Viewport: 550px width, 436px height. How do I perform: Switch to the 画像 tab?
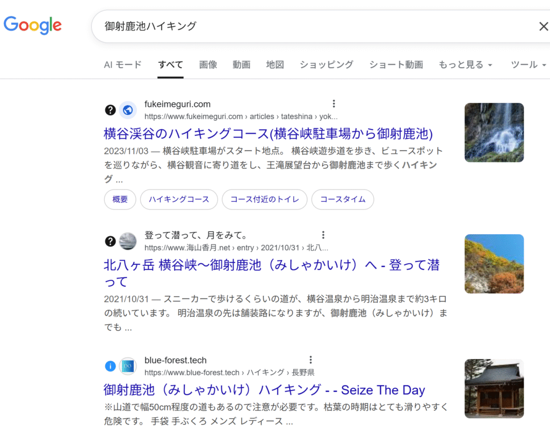pyautogui.click(x=208, y=65)
